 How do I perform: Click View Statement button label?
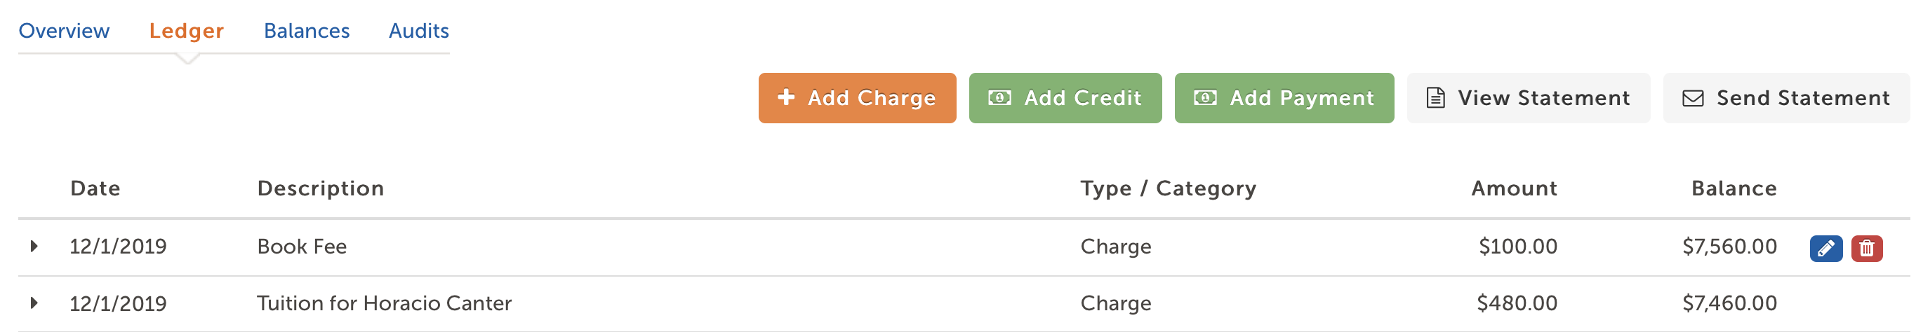(1543, 98)
